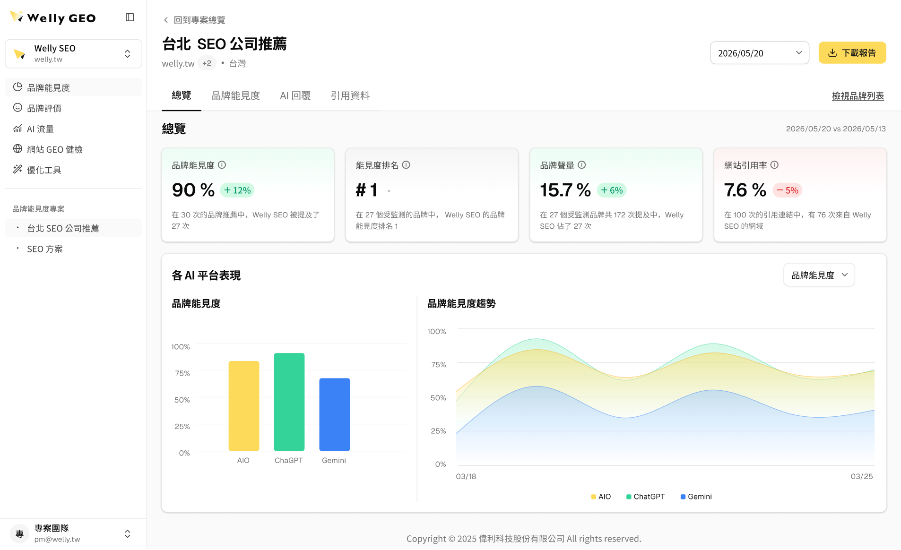Screen dimensions: 901x550
Task: Select 台北 SEO 公司推薦 project
Action: coord(73,228)
